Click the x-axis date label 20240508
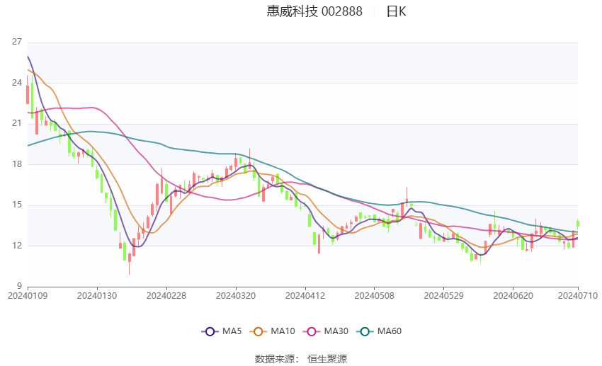602x366 pixels. click(375, 296)
